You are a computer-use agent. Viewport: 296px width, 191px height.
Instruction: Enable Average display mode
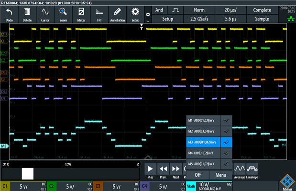tap(240, 171)
